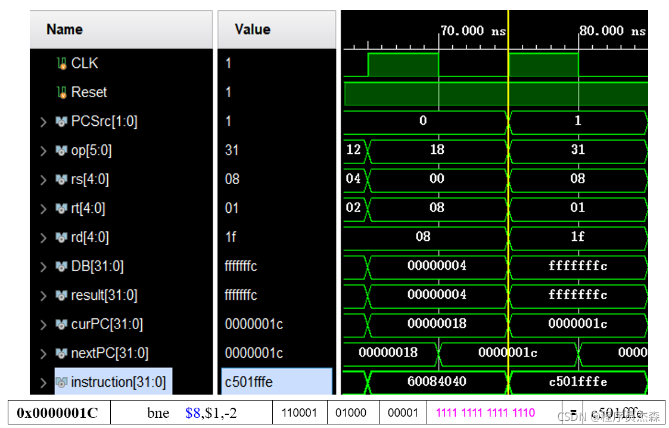Click the c501fffe value cell
This screenshot has width=669, height=428.
[276, 382]
